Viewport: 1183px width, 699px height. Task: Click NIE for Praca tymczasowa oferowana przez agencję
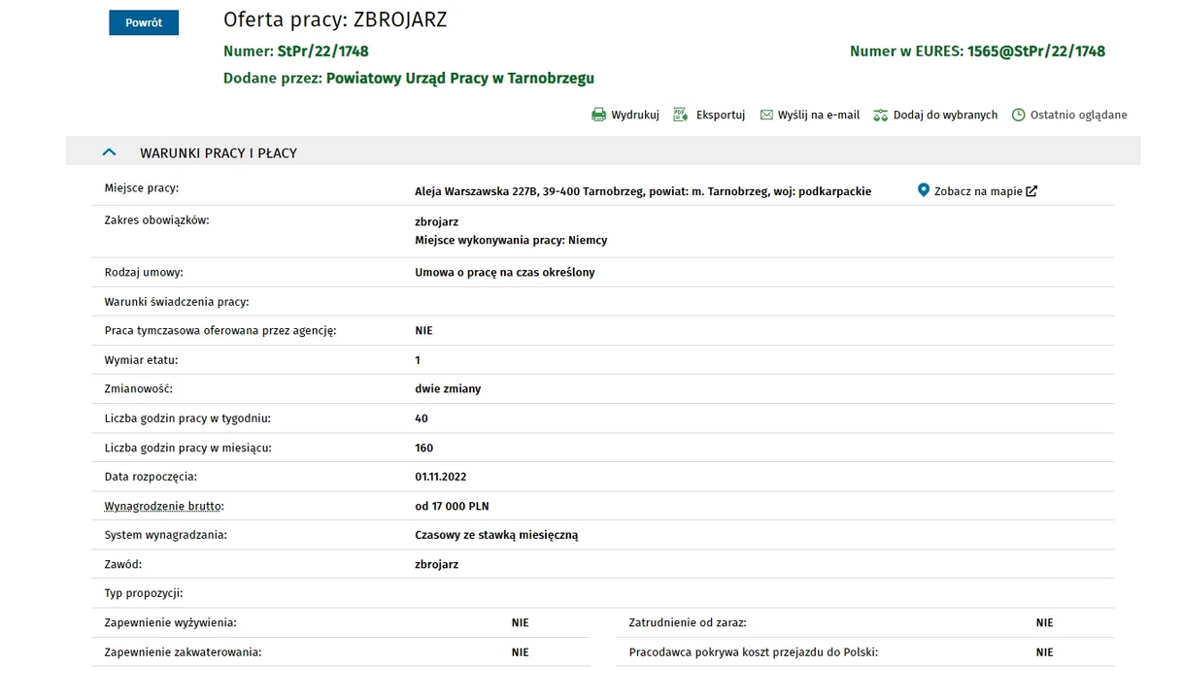(x=423, y=331)
